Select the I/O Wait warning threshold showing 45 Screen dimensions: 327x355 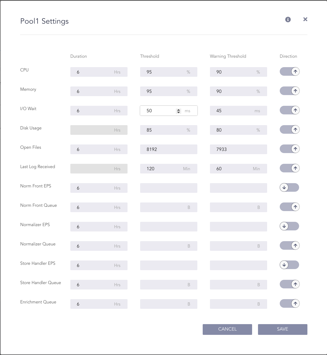pos(238,110)
